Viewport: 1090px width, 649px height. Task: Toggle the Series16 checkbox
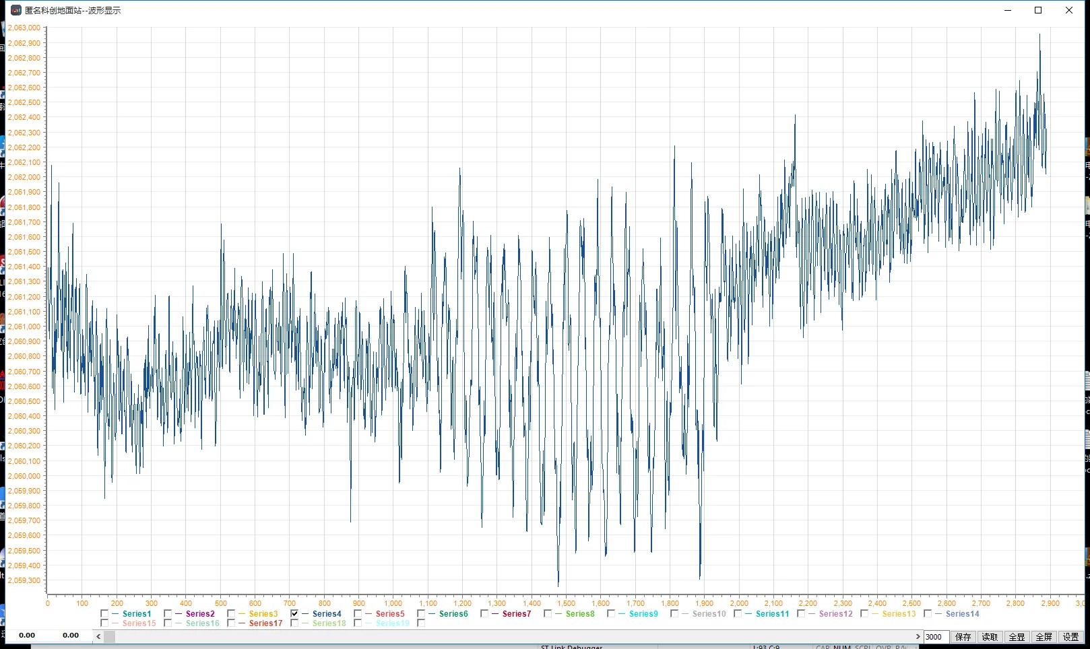click(x=168, y=623)
